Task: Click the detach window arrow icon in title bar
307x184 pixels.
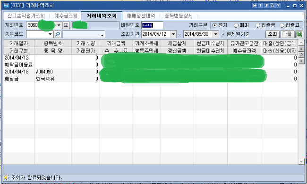Action: pyautogui.click(x=255, y=6)
